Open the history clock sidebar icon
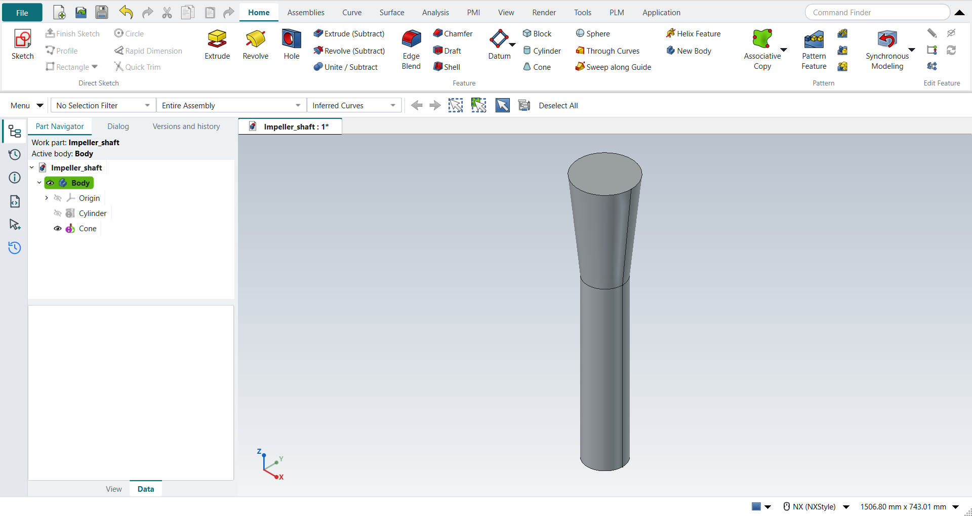The width and height of the screenshot is (972, 516). (15, 154)
